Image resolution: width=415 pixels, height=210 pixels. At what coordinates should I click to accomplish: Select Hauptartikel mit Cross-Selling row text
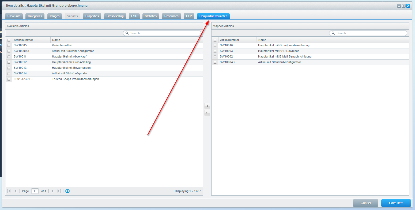[x=71, y=62]
